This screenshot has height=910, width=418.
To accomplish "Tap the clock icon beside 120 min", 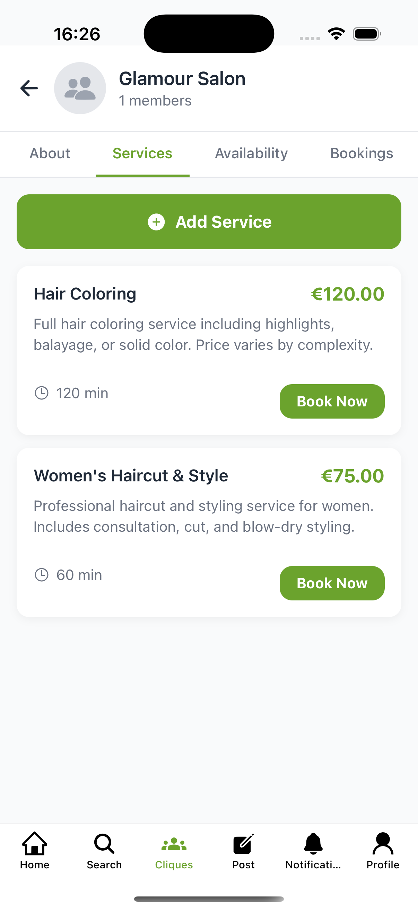I will [42, 393].
